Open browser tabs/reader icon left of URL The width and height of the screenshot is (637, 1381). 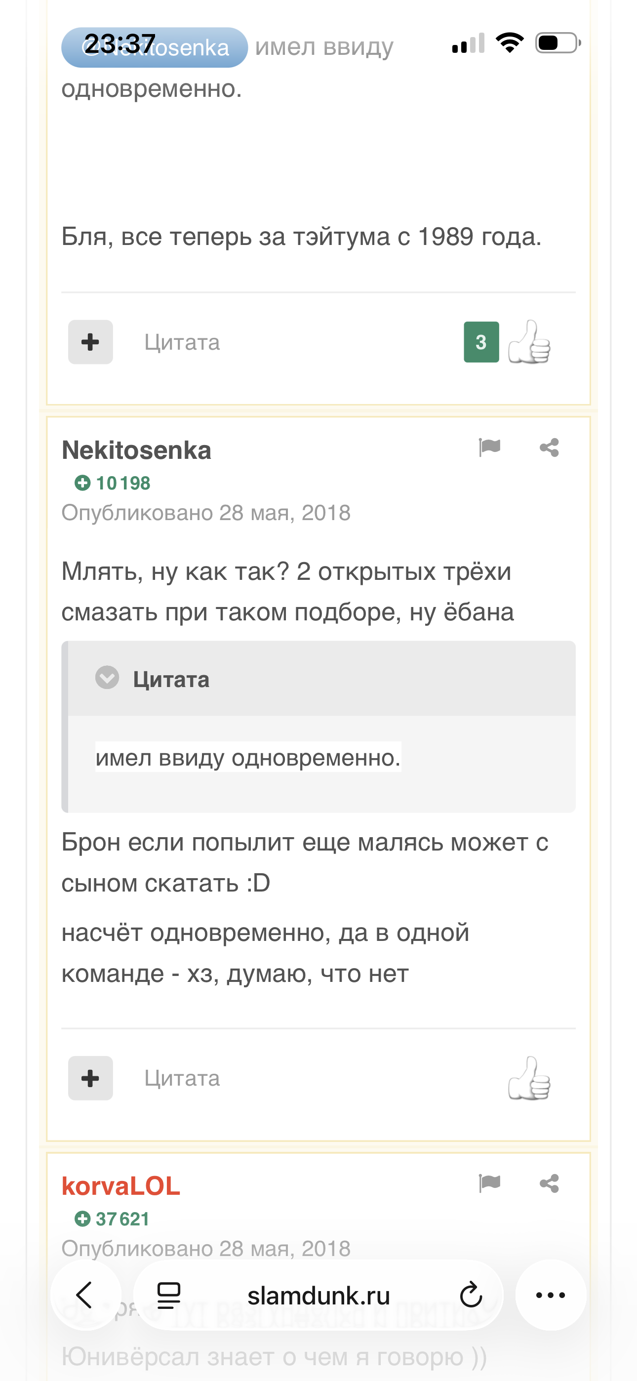[x=168, y=1295]
